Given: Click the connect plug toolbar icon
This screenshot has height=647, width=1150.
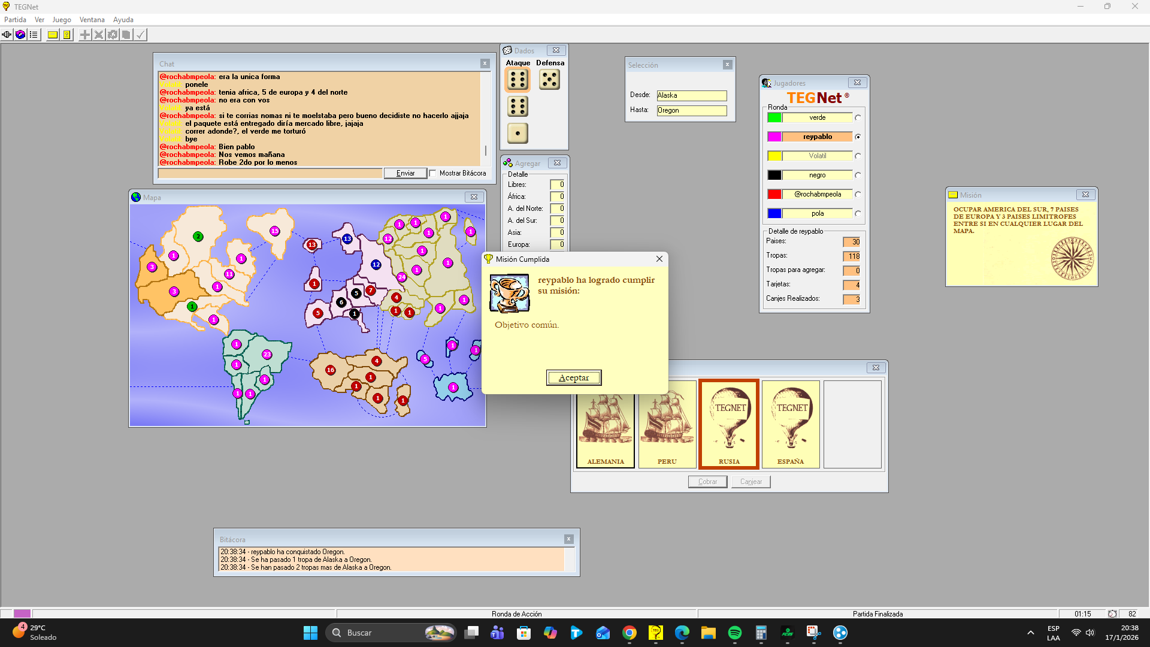Looking at the screenshot, I should (7, 35).
